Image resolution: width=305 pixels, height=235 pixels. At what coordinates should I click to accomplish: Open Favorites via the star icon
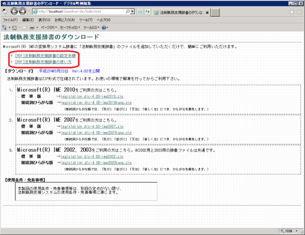292,12
